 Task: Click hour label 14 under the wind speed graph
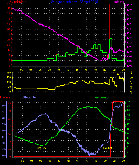point(77,70)
